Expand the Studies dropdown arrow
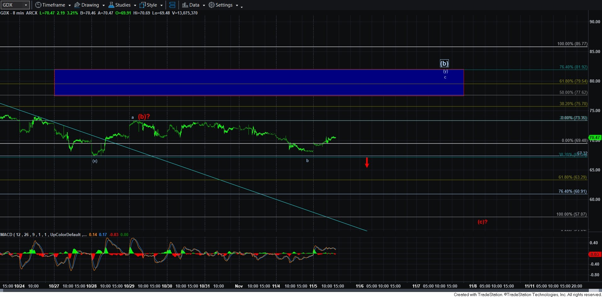Screen dimensions: 602x297 pyautogui.click(x=135, y=5)
